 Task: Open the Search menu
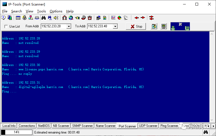(16, 11)
